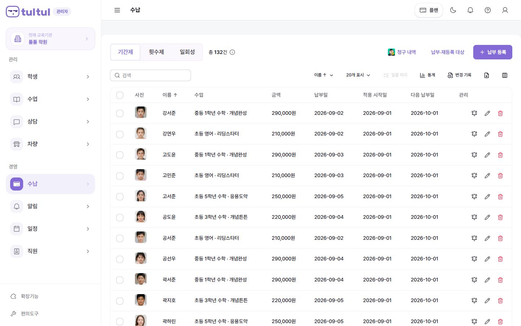Screen dimensions: 521x326
Task: Send reminder bell for 공서준 row
Action: point(474,238)
